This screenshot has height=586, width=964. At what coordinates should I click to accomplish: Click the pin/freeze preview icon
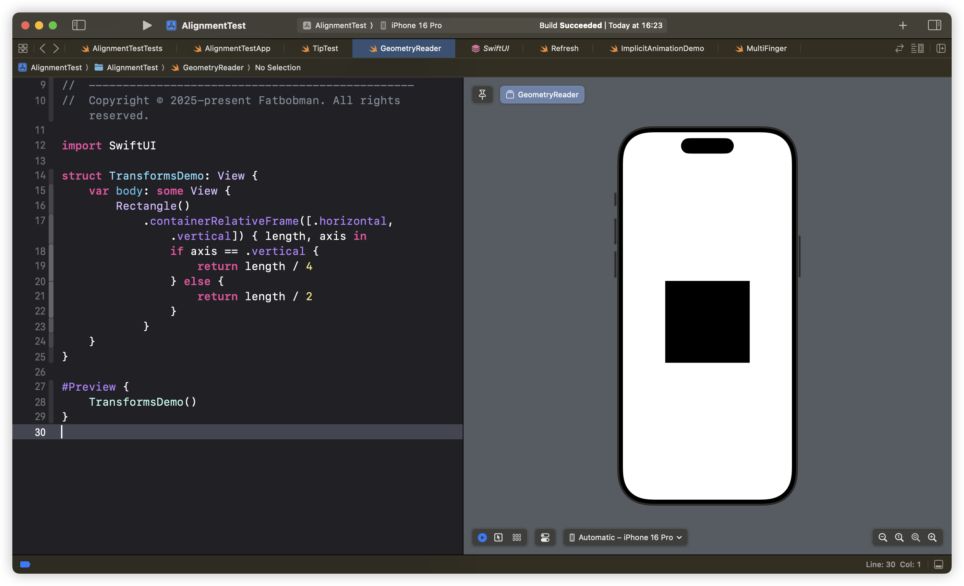tap(482, 94)
